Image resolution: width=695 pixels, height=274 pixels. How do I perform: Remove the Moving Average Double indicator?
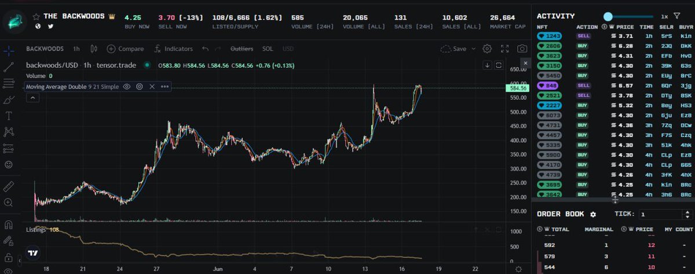[x=152, y=86]
